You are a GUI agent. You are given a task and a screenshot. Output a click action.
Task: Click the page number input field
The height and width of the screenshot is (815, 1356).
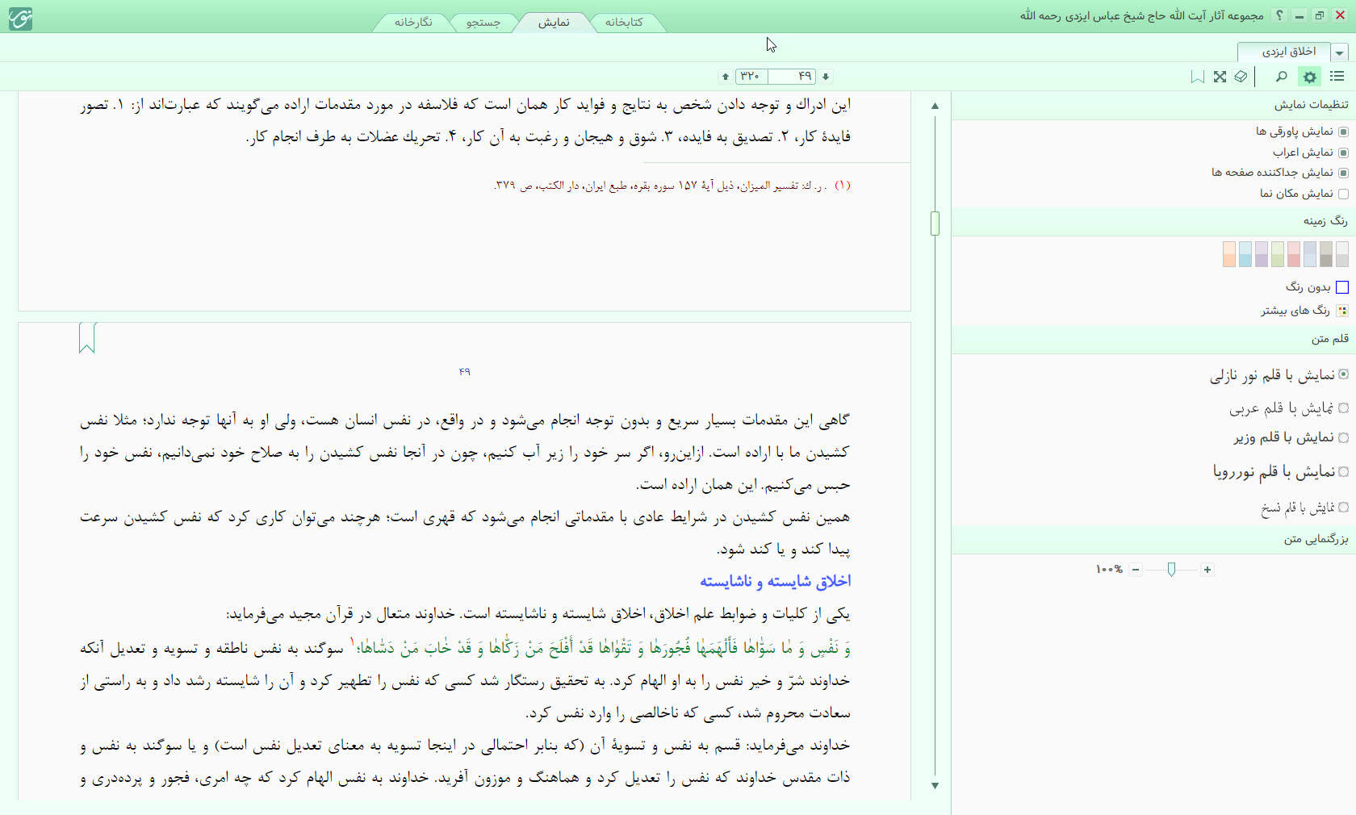pos(793,77)
